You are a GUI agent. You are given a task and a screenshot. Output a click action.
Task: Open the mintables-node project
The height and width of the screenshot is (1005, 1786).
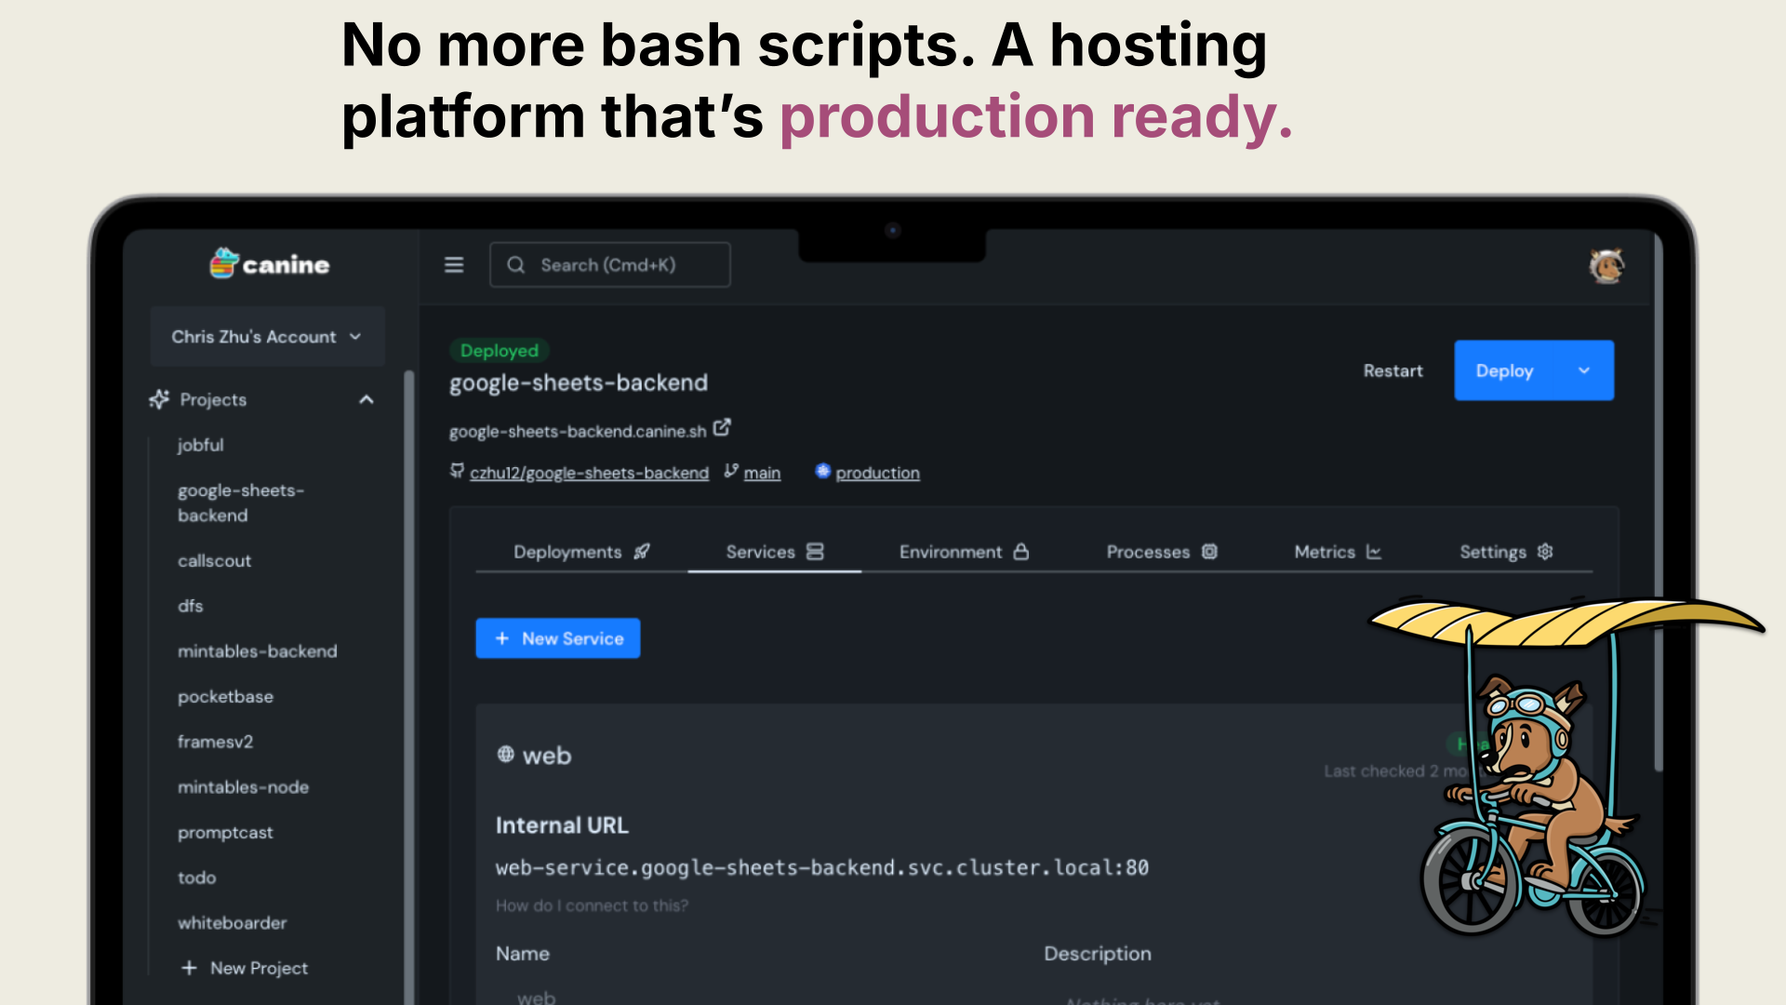coord(244,787)
